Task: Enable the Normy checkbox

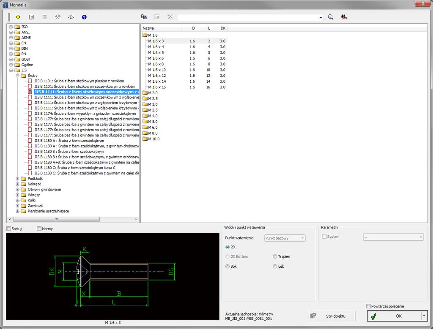Action: [39, 228]
